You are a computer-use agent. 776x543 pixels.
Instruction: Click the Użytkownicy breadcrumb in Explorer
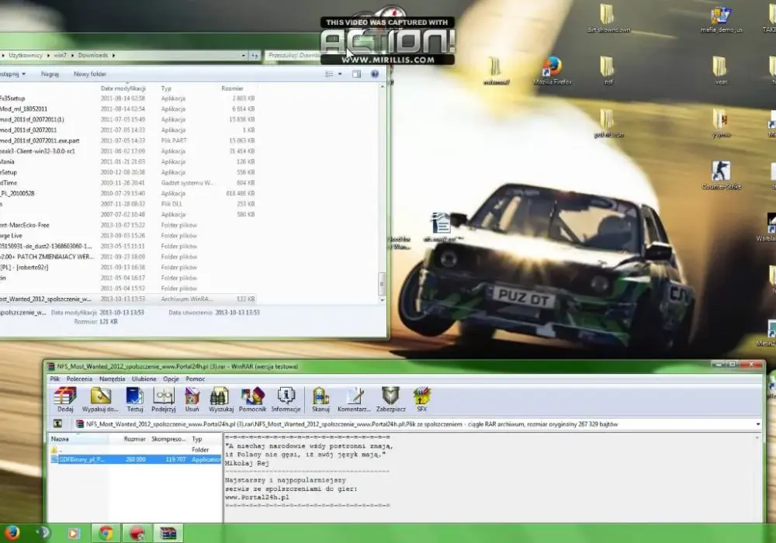[26, 55]
